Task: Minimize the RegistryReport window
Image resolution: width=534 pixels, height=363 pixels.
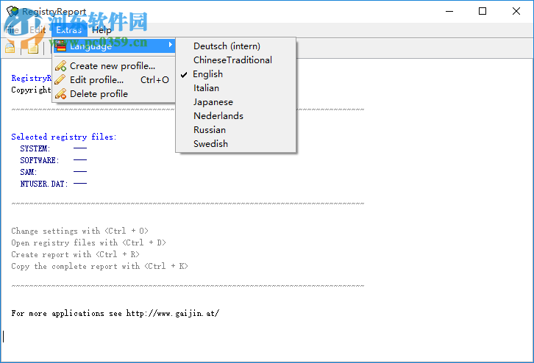Action: coord(449,11)
